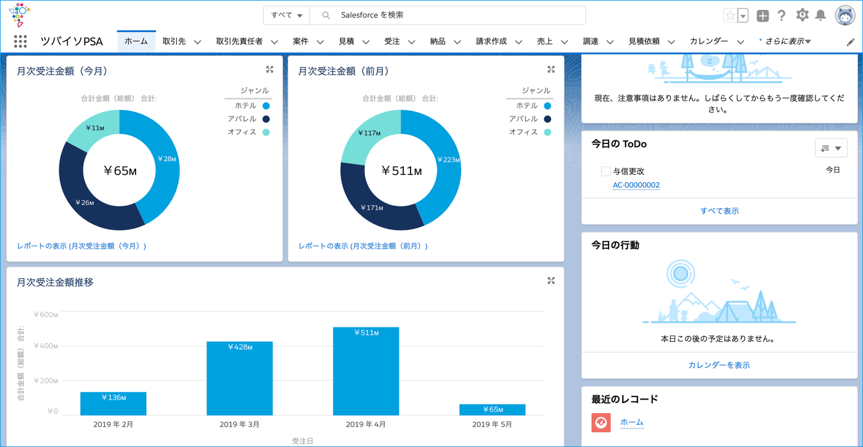Open the すべて search scope dropdown
This screenshot has height=447, width=863.
point(287,15)
